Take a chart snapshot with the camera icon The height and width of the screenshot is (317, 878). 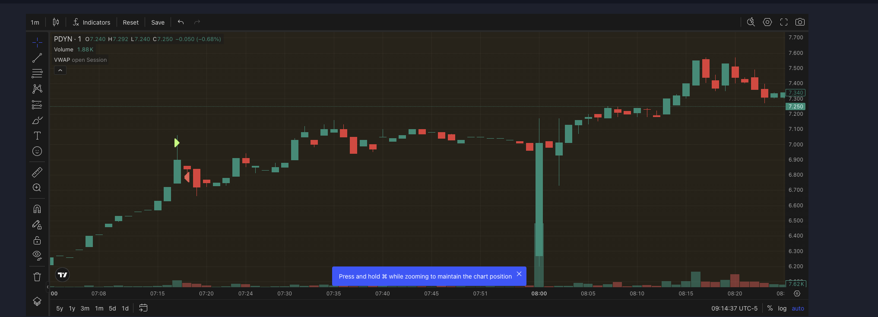pos(800,22)
